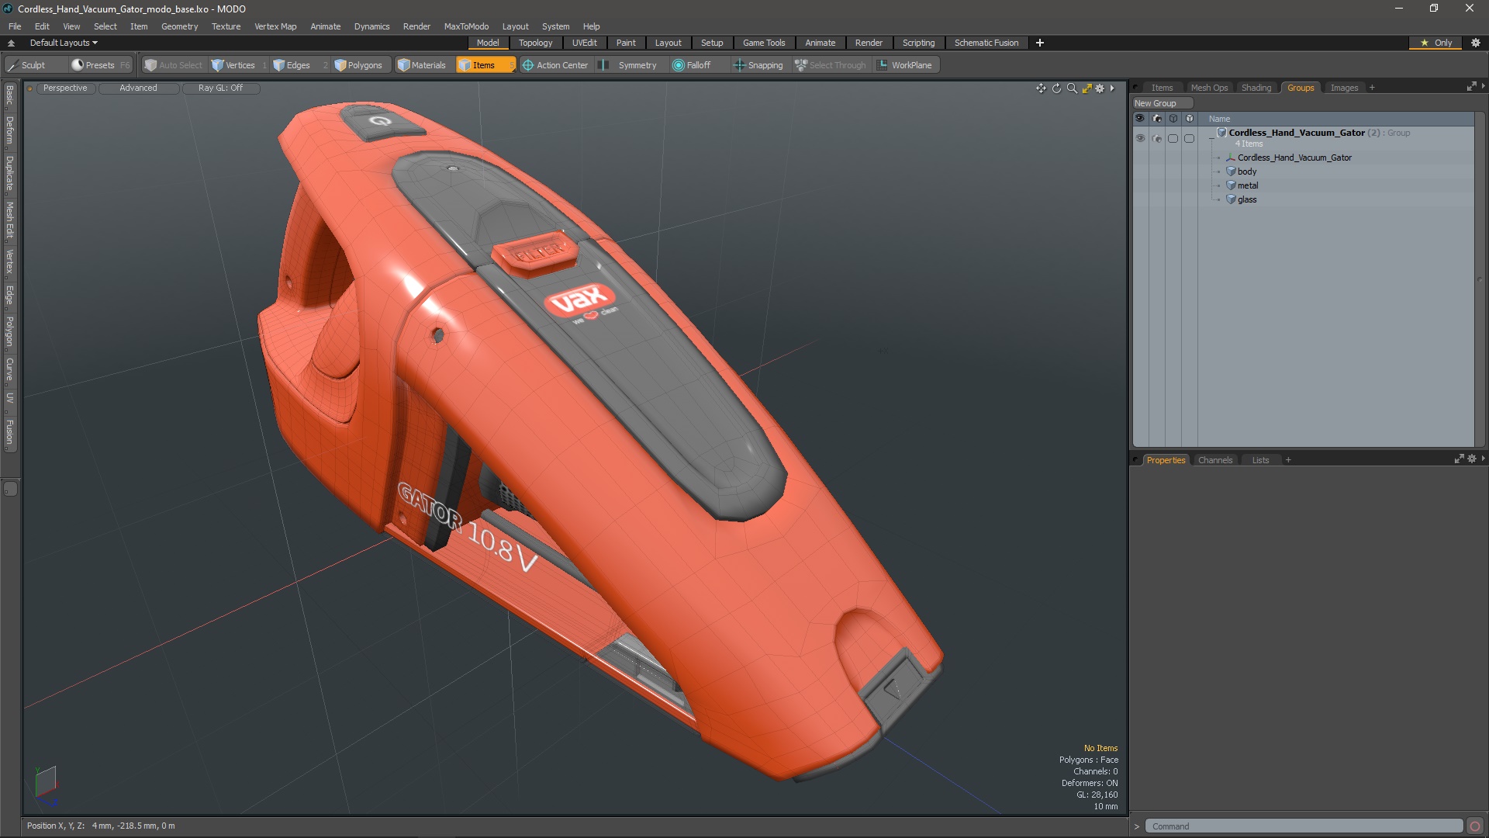Select the Sculpt tool
Image resolution: width=1489 pixels, height=838 pixels.
pos(35,65)
